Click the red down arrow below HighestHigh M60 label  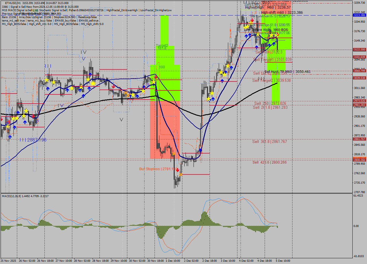click(x=252, y=21)
